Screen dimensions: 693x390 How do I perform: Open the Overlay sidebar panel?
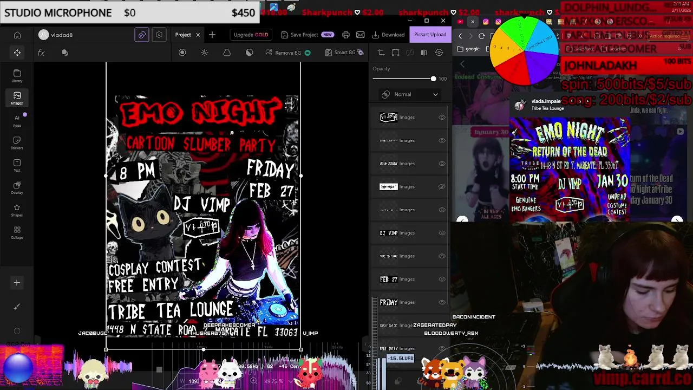click(17, 188)
